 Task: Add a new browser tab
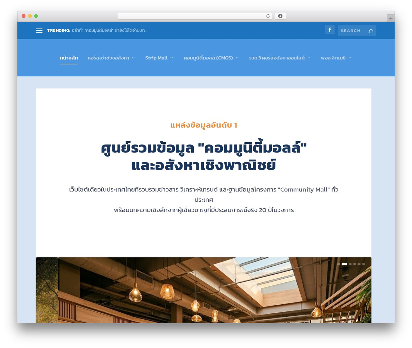pos(390,18)
